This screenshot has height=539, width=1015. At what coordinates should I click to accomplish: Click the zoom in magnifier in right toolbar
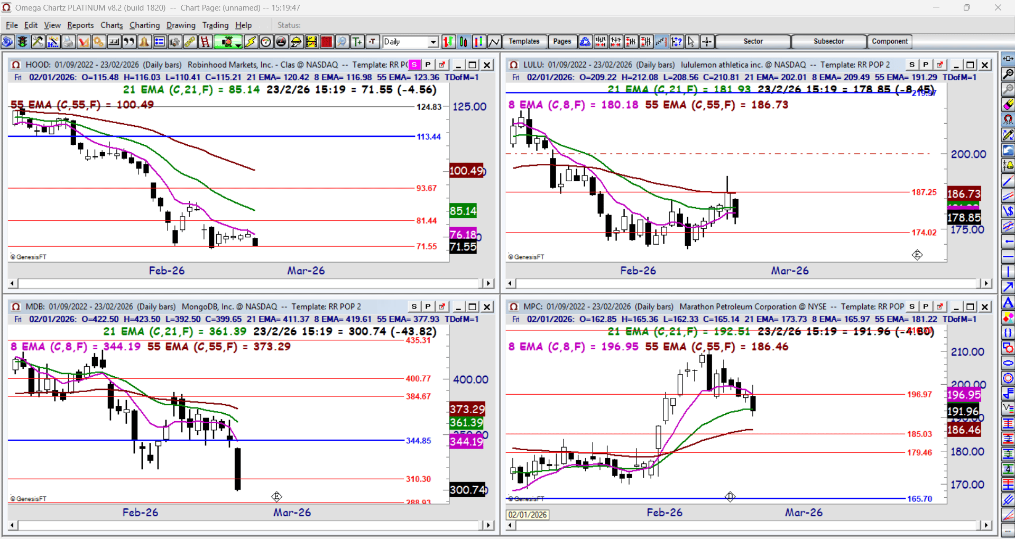(x=1008, y=74)
